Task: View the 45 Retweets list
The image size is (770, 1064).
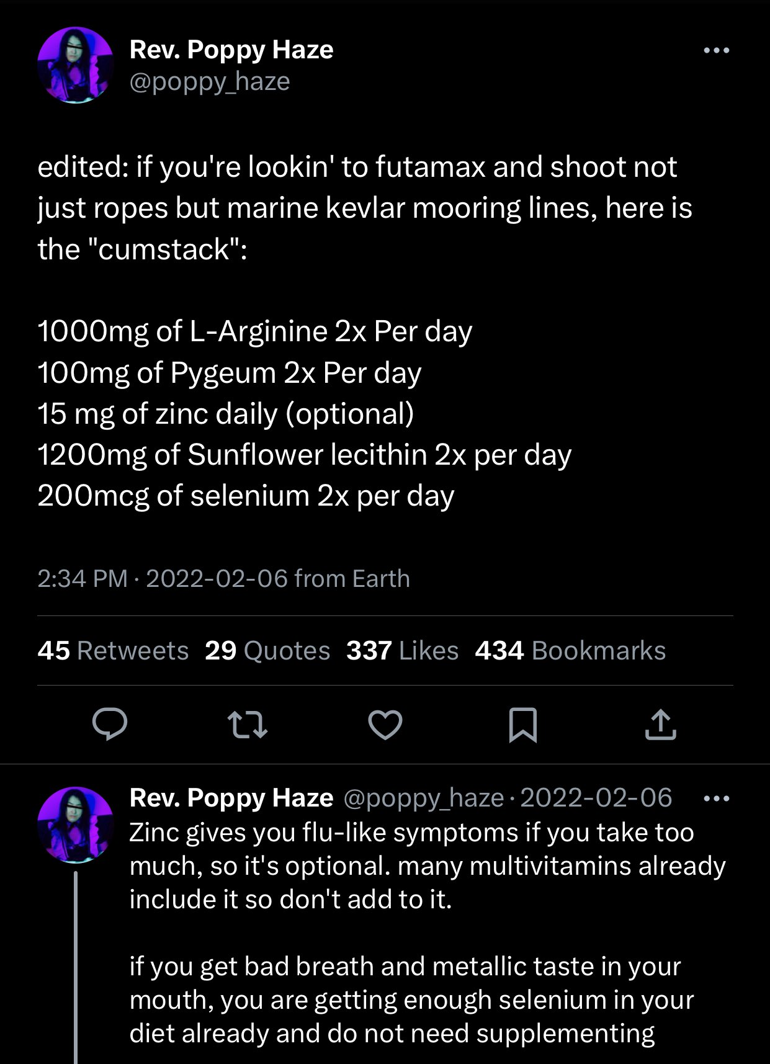Action: pos(113,651)
